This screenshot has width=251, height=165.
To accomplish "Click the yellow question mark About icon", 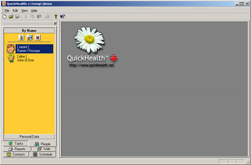I will point(56,16).
